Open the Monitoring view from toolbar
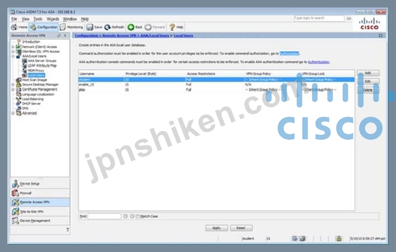 click(x=72, y=27)
